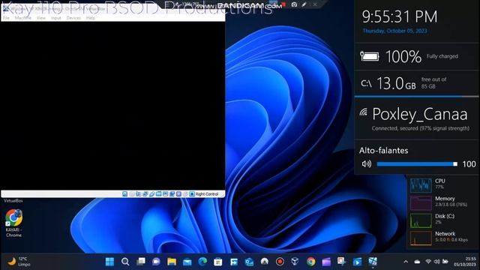Viewport: 480px width, 270px height.
Task: Open Outlook from the taskbar
Action: tap(249, 262)
